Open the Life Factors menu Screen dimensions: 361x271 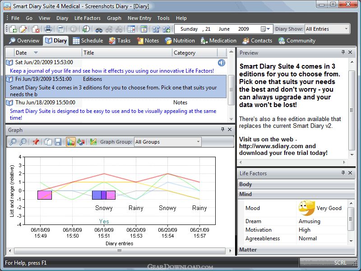coord(88,18)
